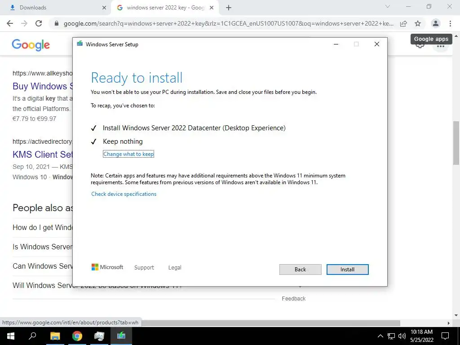
Task: Click the Google search settings gear icon
Action: [x=420, y=46]
